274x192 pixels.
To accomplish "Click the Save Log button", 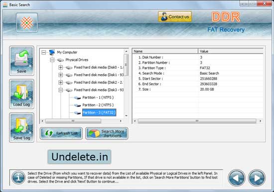I will 21,127.
